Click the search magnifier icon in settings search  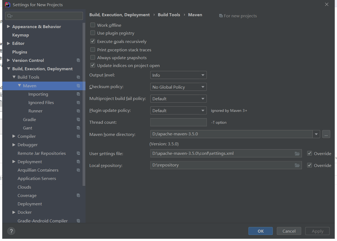coord(9,16)
